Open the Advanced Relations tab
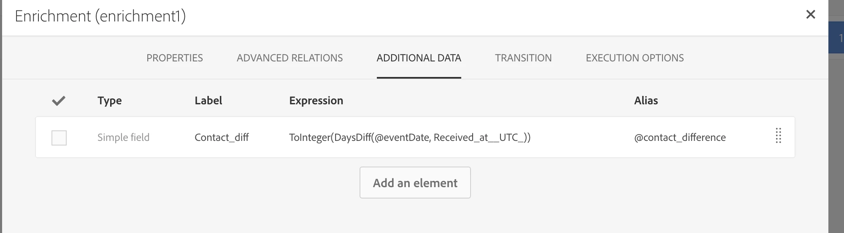The image size is (844, 233). (289, 58)
